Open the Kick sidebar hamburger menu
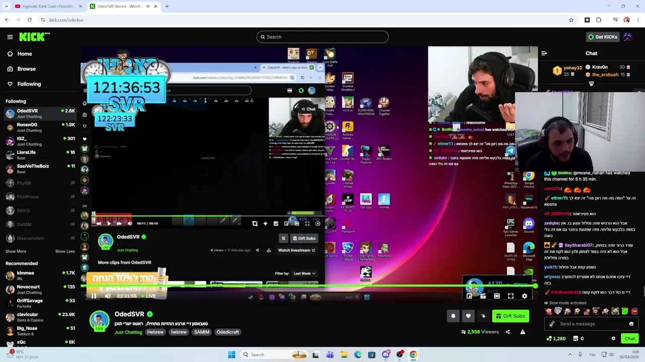This screenshot has height=362, width=645. pyautogui.click(x=10, y=37)
